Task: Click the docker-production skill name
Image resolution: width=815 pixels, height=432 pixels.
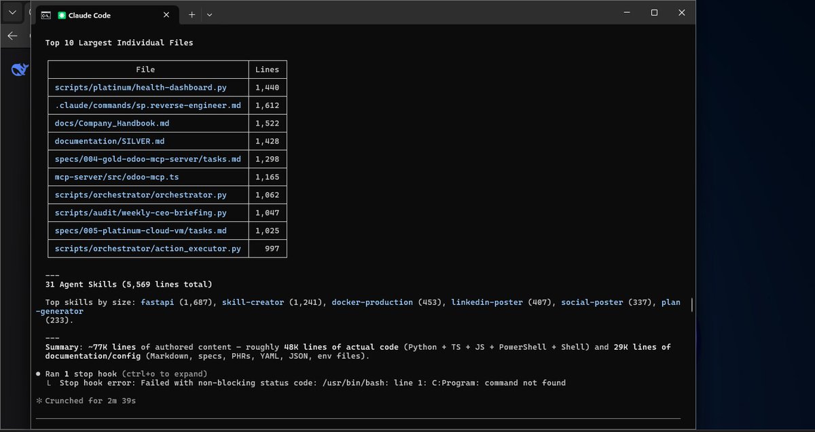Action: click(372, 302)
